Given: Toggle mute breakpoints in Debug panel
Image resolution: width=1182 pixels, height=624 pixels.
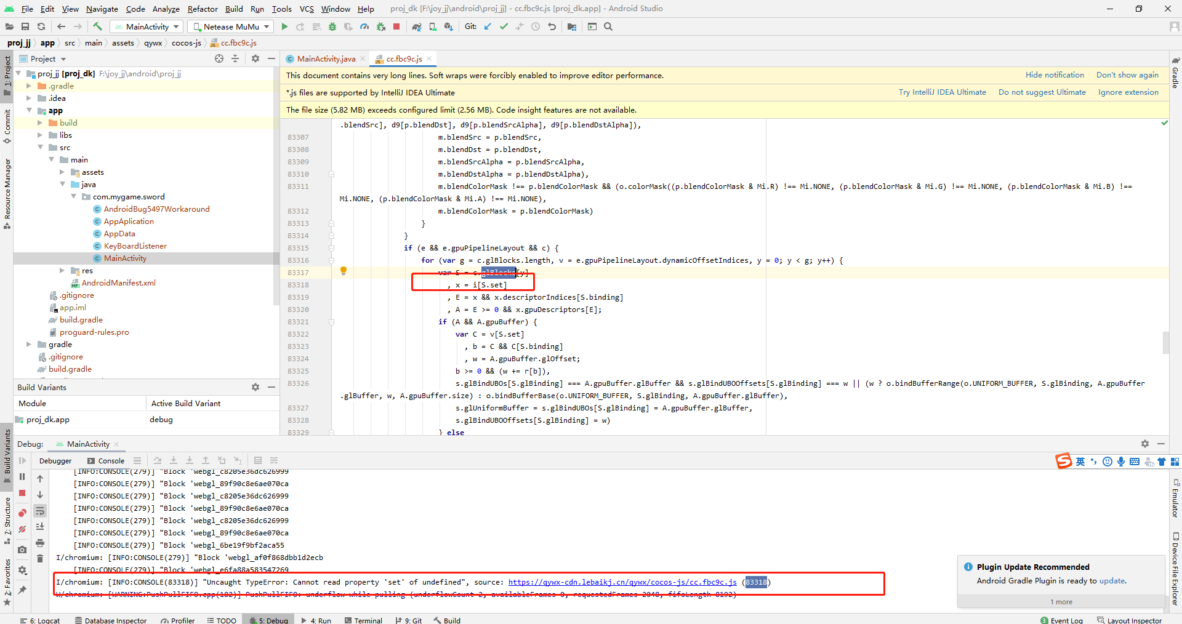Looking at the screenshot, I should (22, 529).
